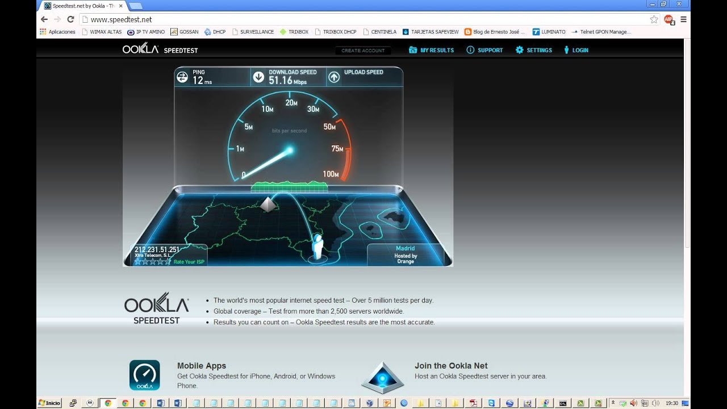Close the Speedtest.net tab
Screen dimensions: 727x409
click(x=120, y=6)
